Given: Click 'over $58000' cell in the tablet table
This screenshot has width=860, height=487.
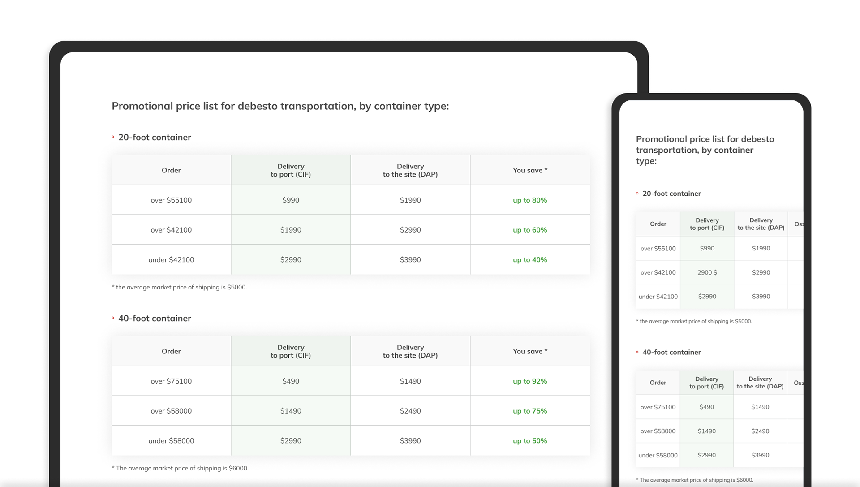Looking at the screenshot, I should point(171,411).
